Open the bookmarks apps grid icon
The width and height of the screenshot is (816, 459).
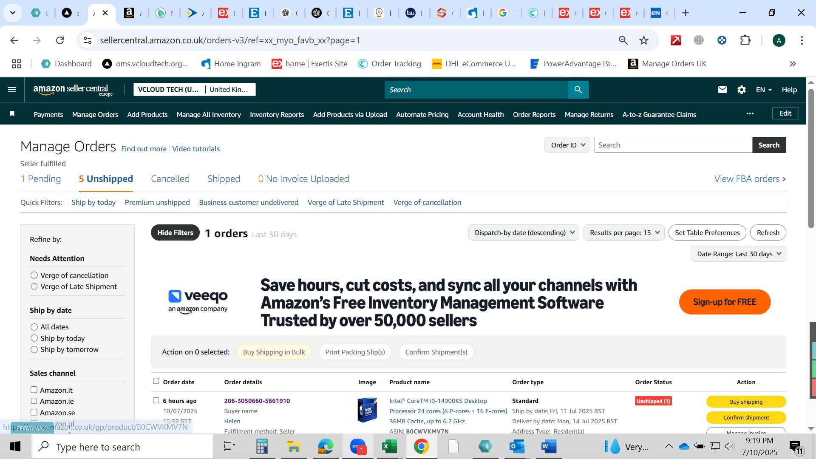17,64
